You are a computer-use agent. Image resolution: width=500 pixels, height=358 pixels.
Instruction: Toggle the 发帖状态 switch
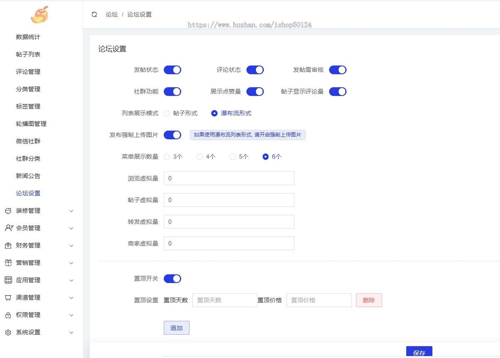pos(172,70)
